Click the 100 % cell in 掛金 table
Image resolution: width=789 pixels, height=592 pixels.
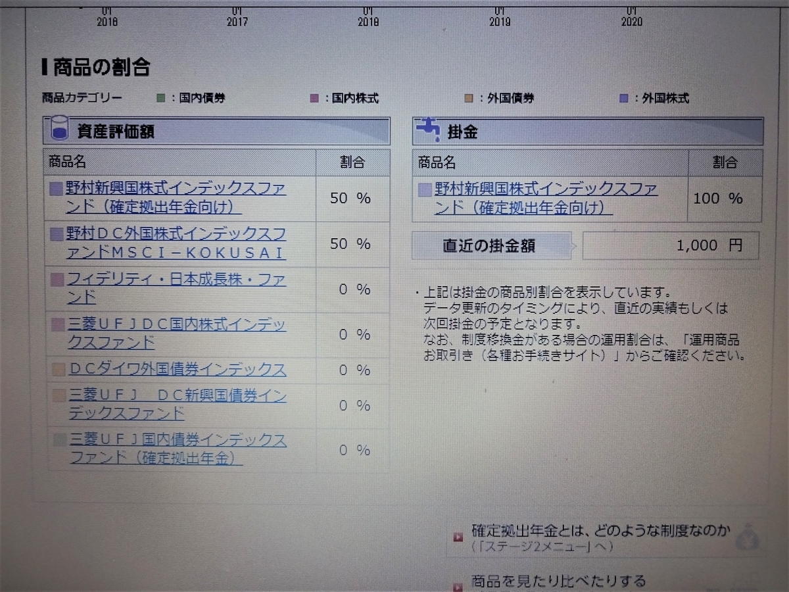coord(725,199)
